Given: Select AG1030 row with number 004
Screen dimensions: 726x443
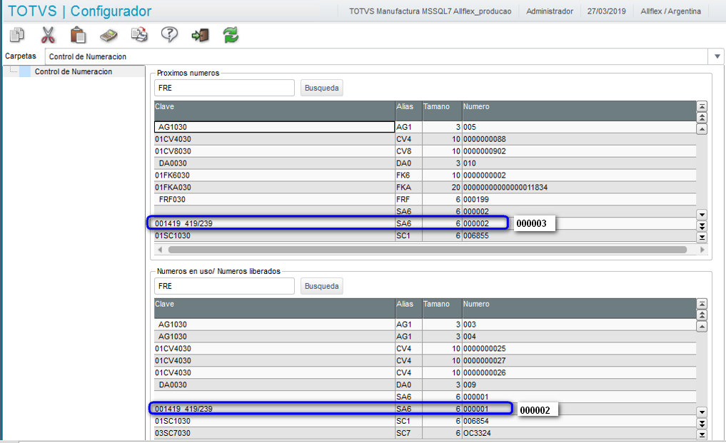Looking at the screenshot, I should point(425,337).
